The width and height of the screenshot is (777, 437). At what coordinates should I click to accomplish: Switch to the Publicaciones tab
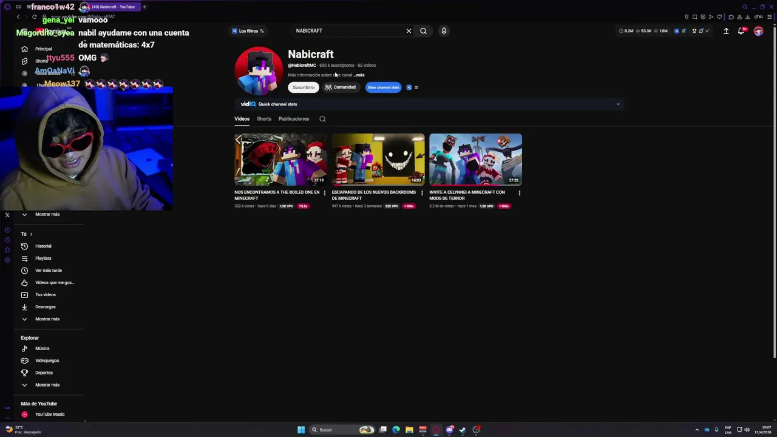tap(294, 119)
